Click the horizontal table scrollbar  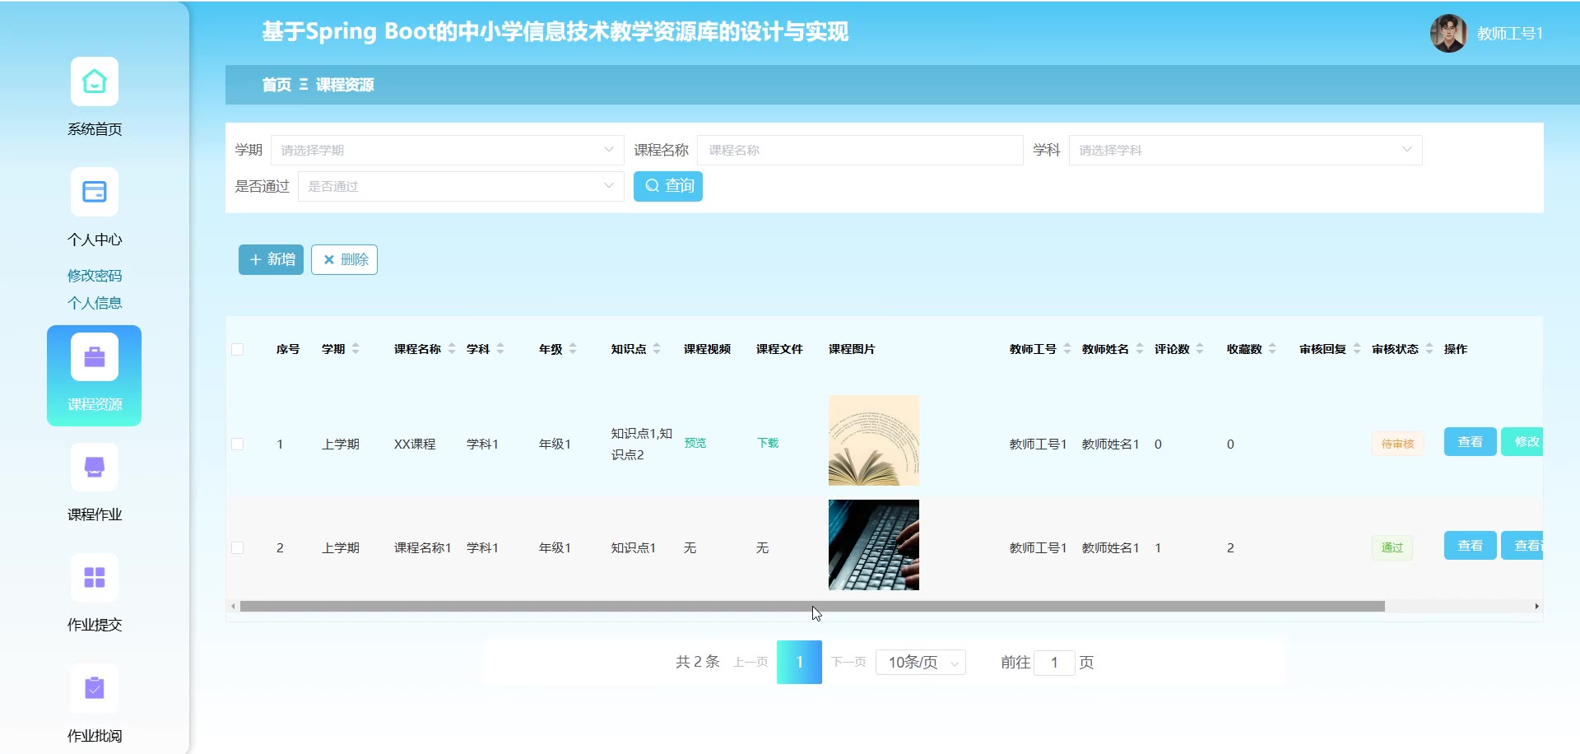click(811, 607)
